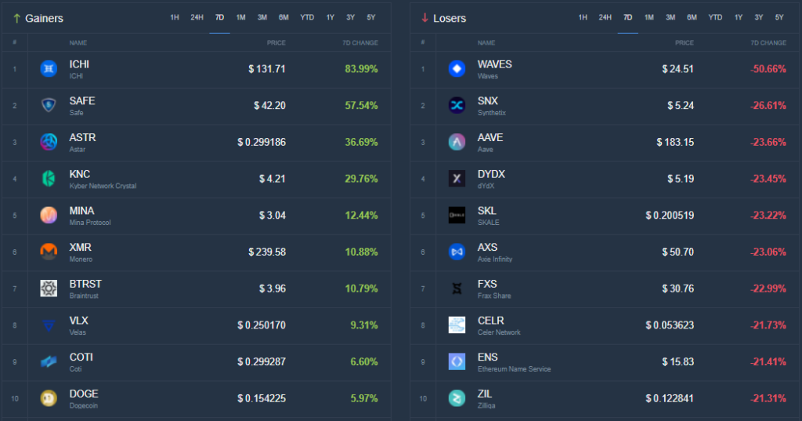
Task: Click the WAVES coin logo icon
Action: tap(457, 69)
